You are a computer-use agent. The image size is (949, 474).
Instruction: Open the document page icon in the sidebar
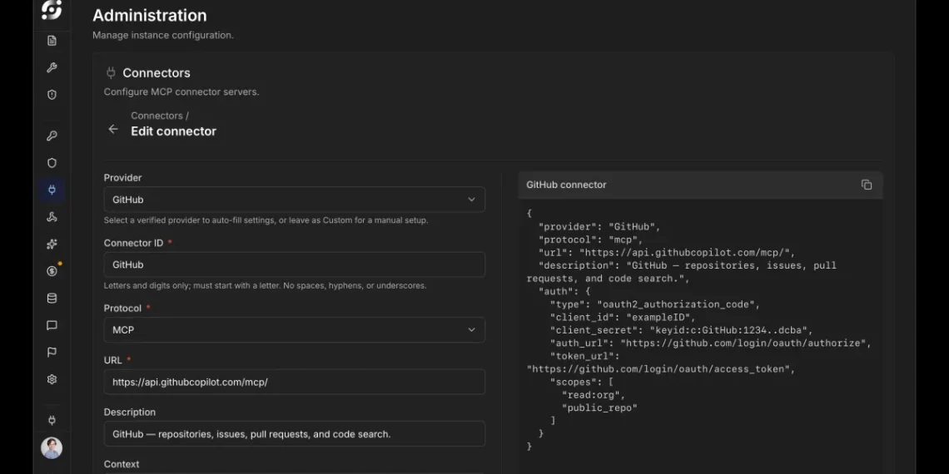pyautogui.click(x=52, y=41)
